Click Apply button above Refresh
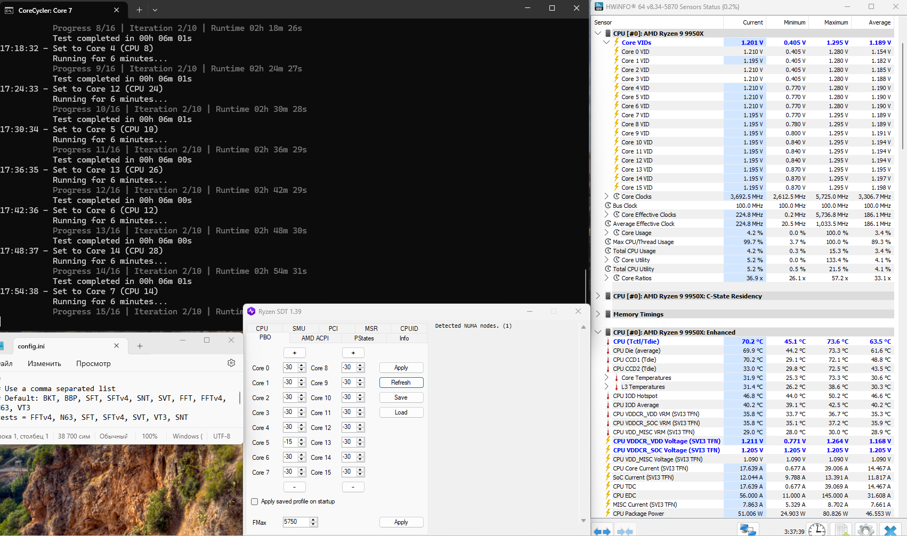This screenshot has width=907, height=536. point(401,368)
